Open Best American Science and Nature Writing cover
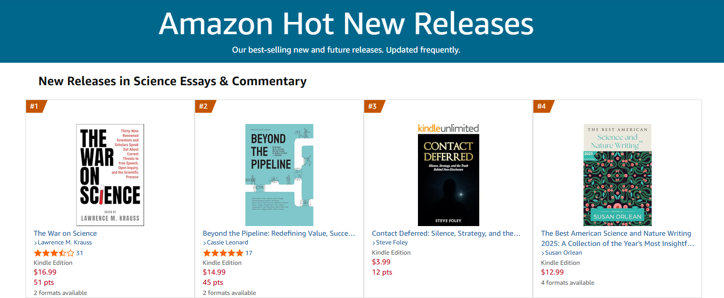The height and width of the screenshot is (298, 724). 617,175
